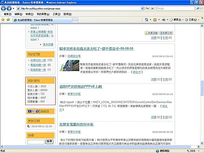
Task: Select the Yahoo blog browser tab
Action: click(42, 20)
